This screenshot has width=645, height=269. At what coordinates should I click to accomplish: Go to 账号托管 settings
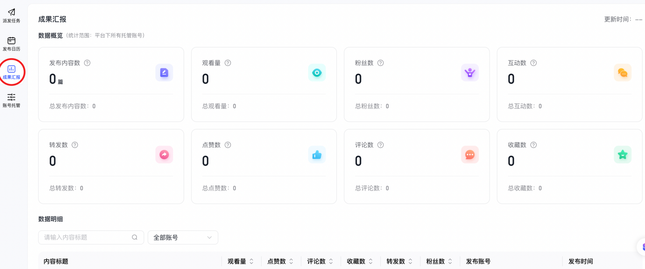tap(12, 100)
